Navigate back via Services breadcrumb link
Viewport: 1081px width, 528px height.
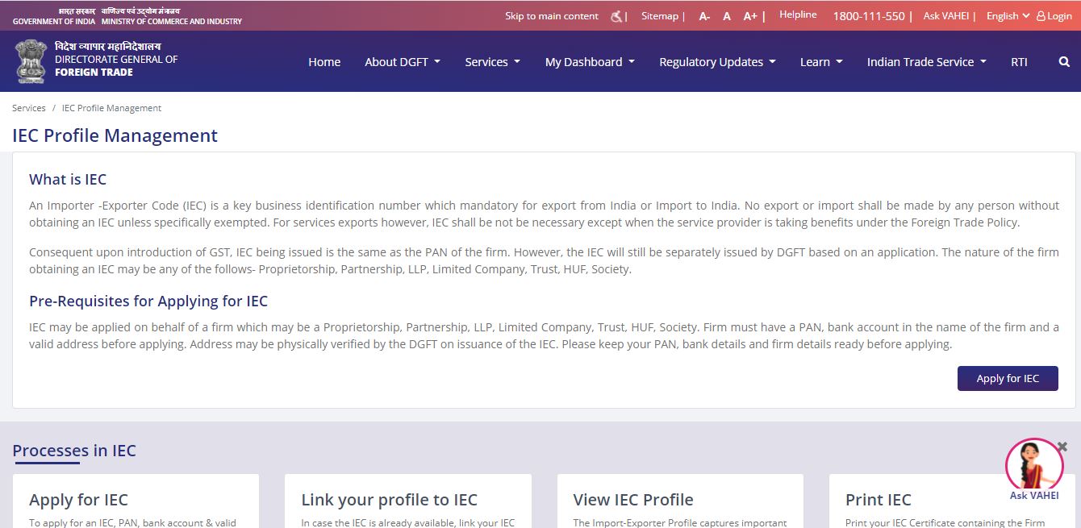tap(28, 107)
